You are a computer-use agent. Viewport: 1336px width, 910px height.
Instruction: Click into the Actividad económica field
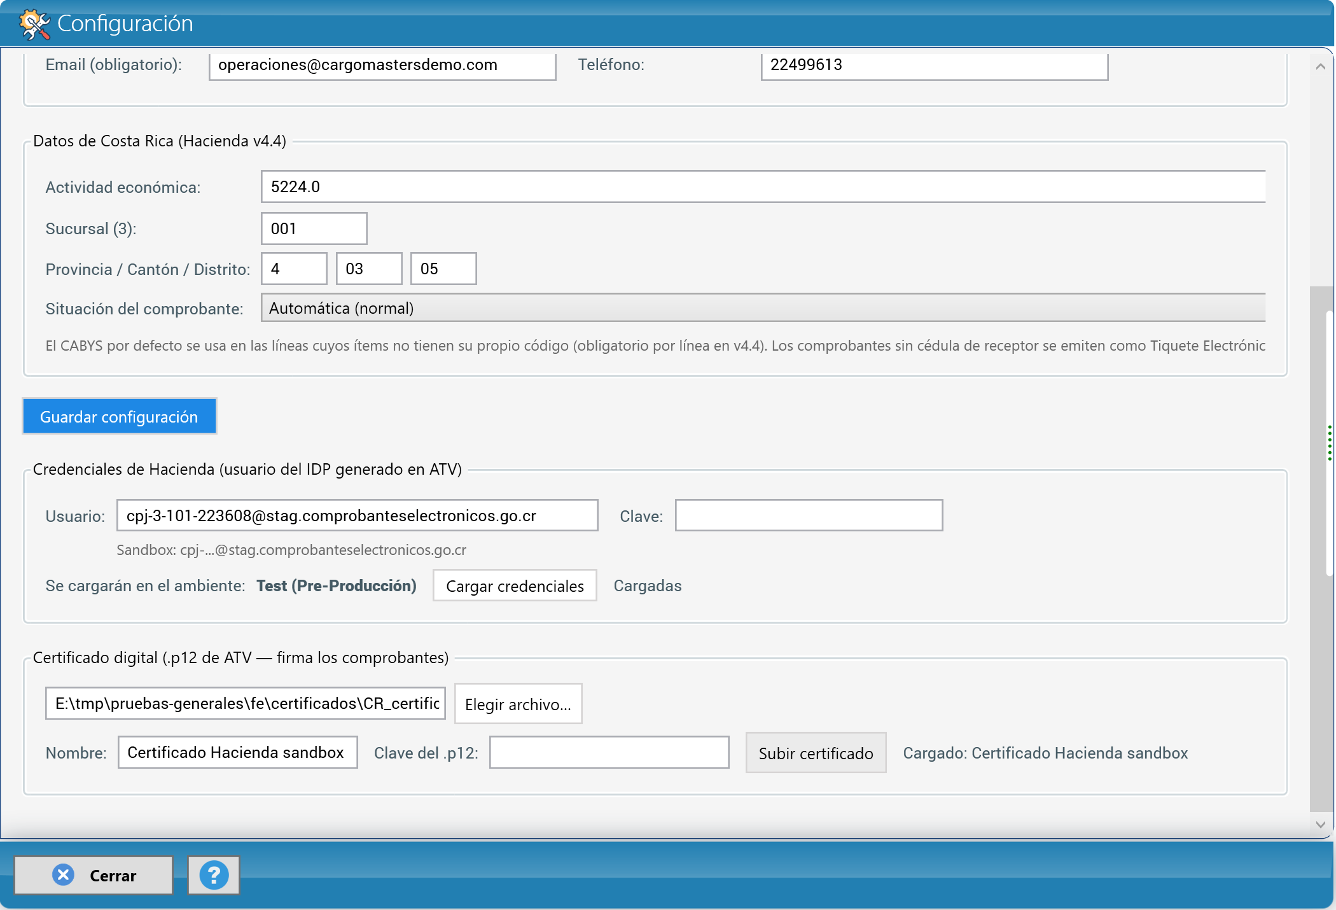(763, 186)
